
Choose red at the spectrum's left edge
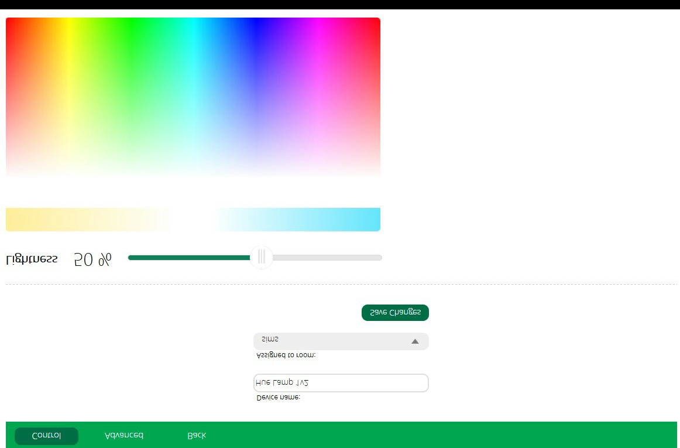click(9, 26)
